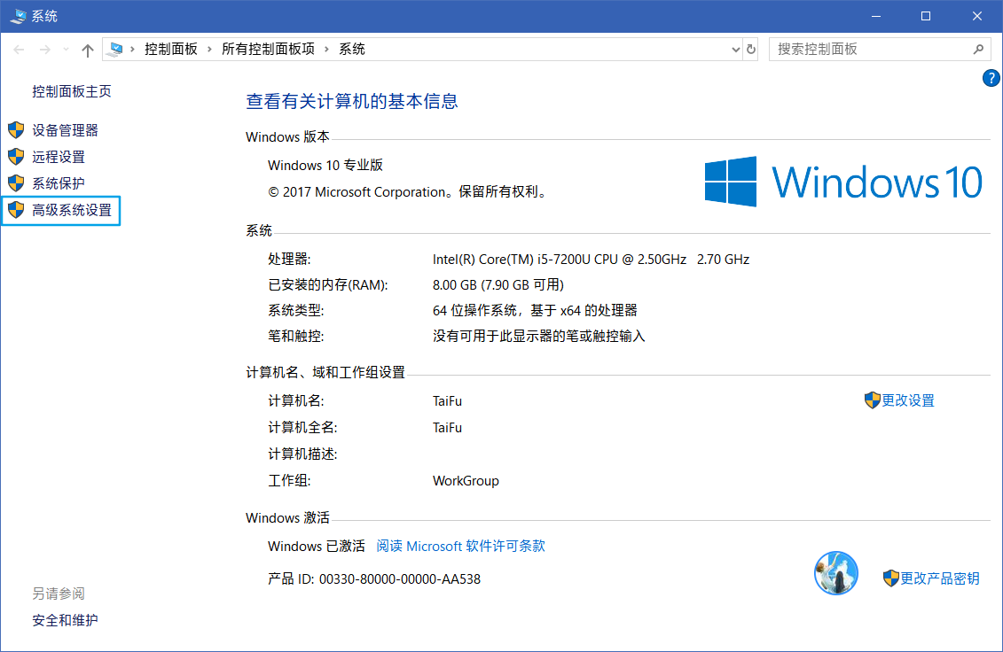Click the round avatar image near product key
This screenshot has height=652, width=1003.
tap(836, 573)
